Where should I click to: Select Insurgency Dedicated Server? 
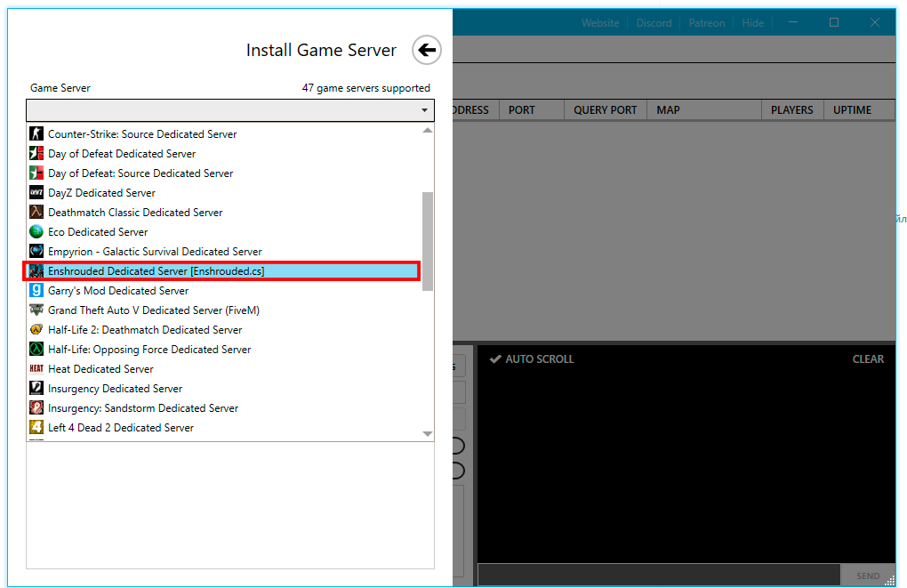224,389
